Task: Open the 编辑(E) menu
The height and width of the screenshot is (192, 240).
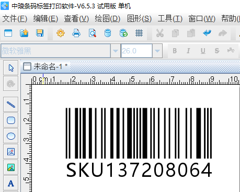Action: click(45, 19)
